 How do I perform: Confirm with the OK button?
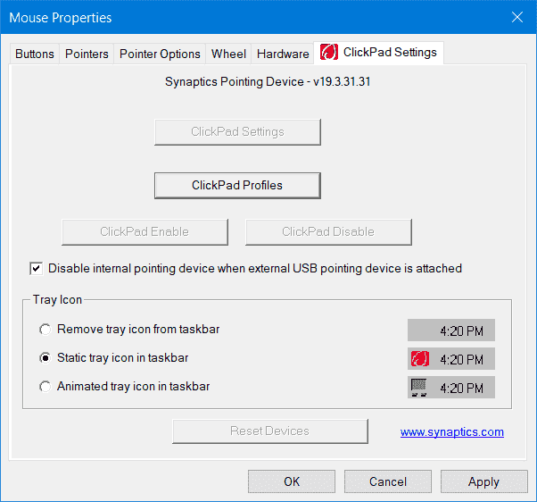[292, 481]
